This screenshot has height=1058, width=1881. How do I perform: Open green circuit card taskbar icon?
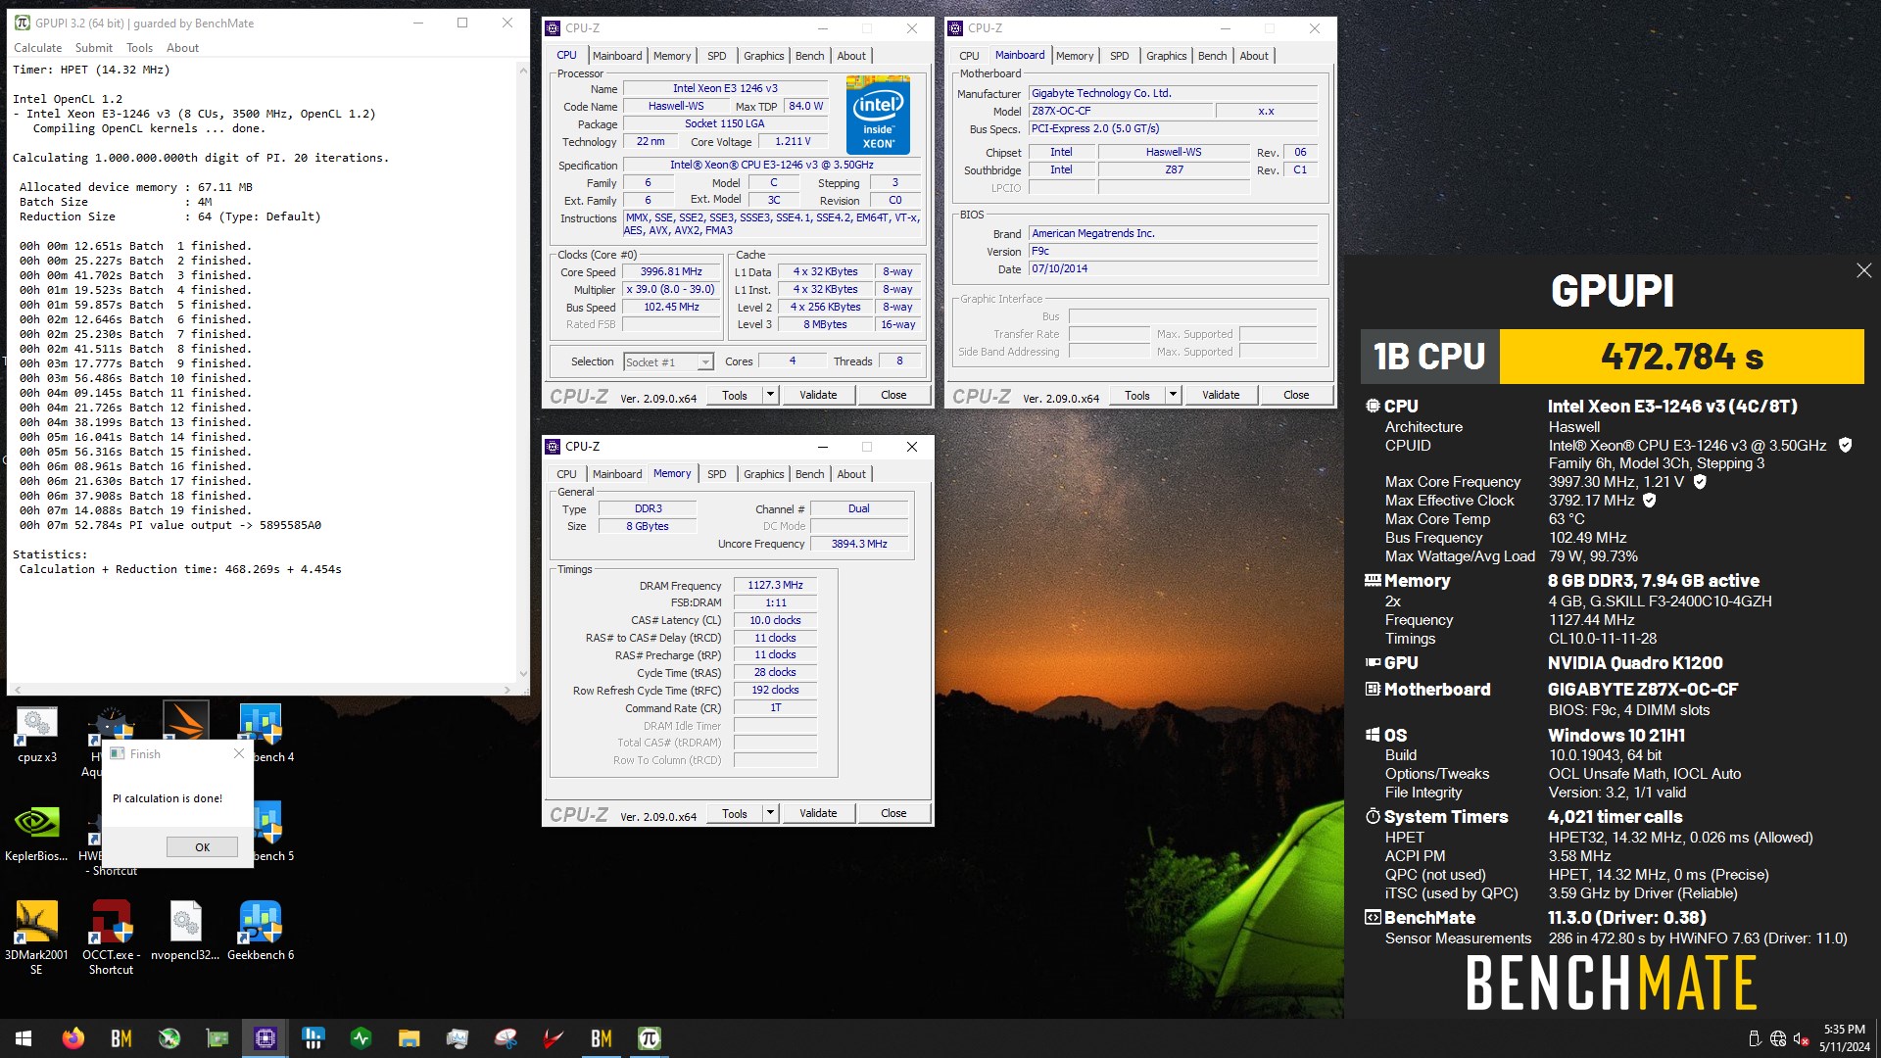(217, 1038)
